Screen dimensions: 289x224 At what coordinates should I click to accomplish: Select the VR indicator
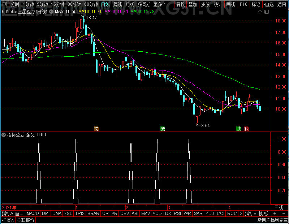point(114,214)
